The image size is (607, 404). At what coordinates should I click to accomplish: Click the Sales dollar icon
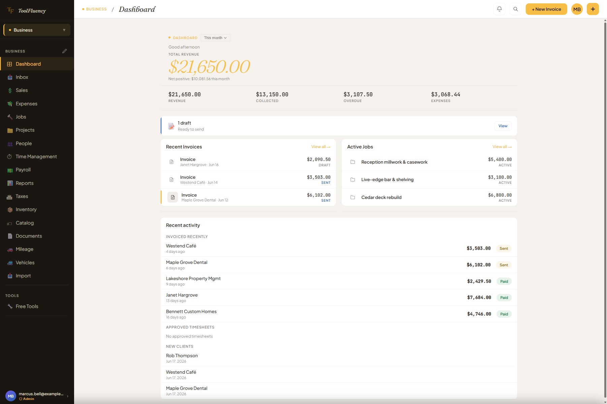pyautogui.click(x=10, y=90)
